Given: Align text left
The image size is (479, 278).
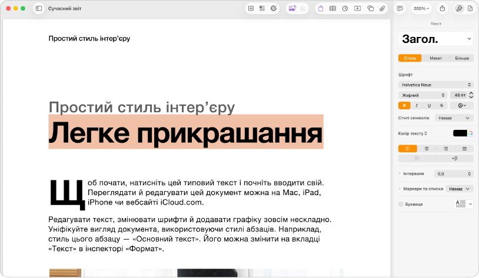Looking at the screenshot, I should [x=408, y=149].
